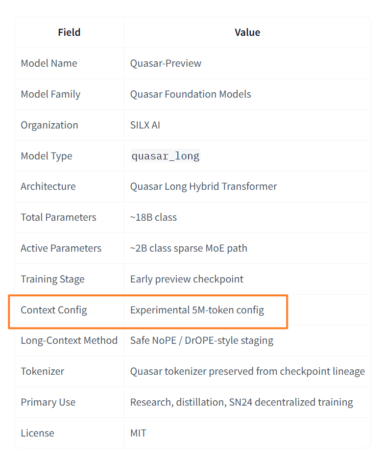Click the MIT license value
Screen dimensions: 384x464
138,433
